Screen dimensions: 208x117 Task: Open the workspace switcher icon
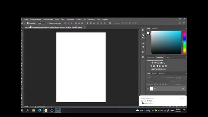(184, 23)
